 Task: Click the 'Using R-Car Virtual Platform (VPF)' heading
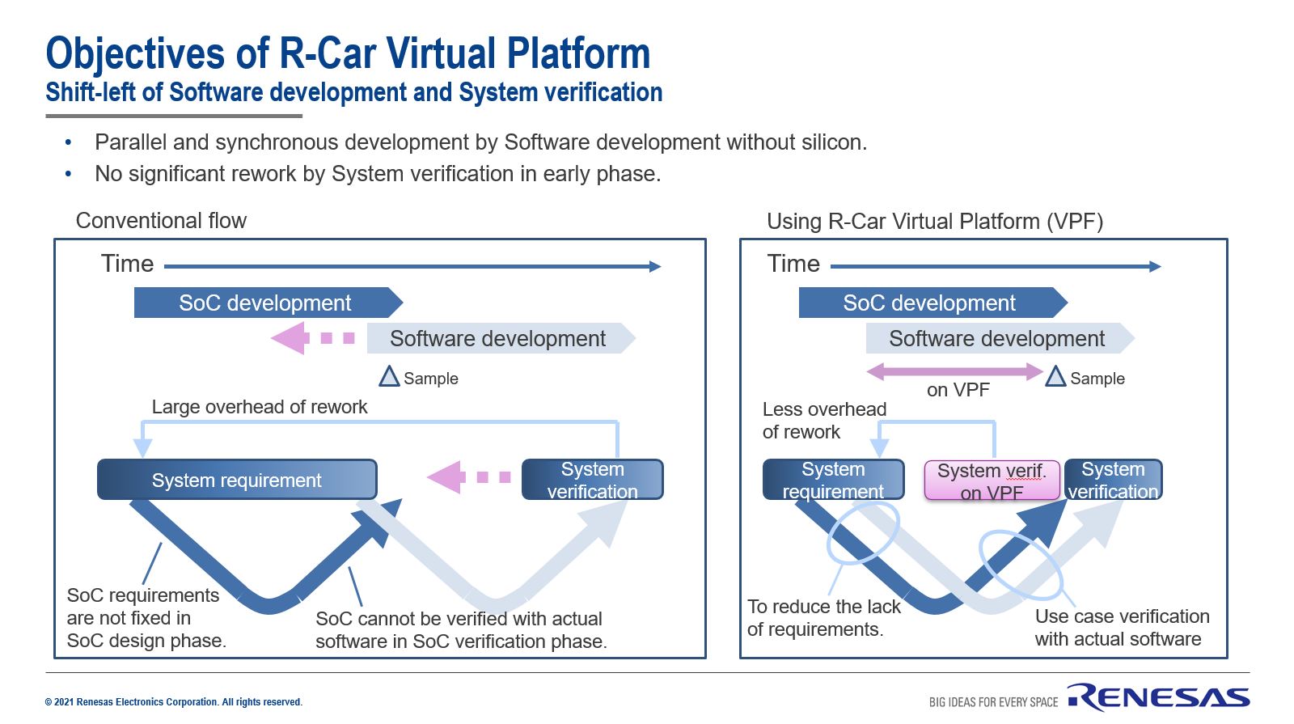(935, 222)
